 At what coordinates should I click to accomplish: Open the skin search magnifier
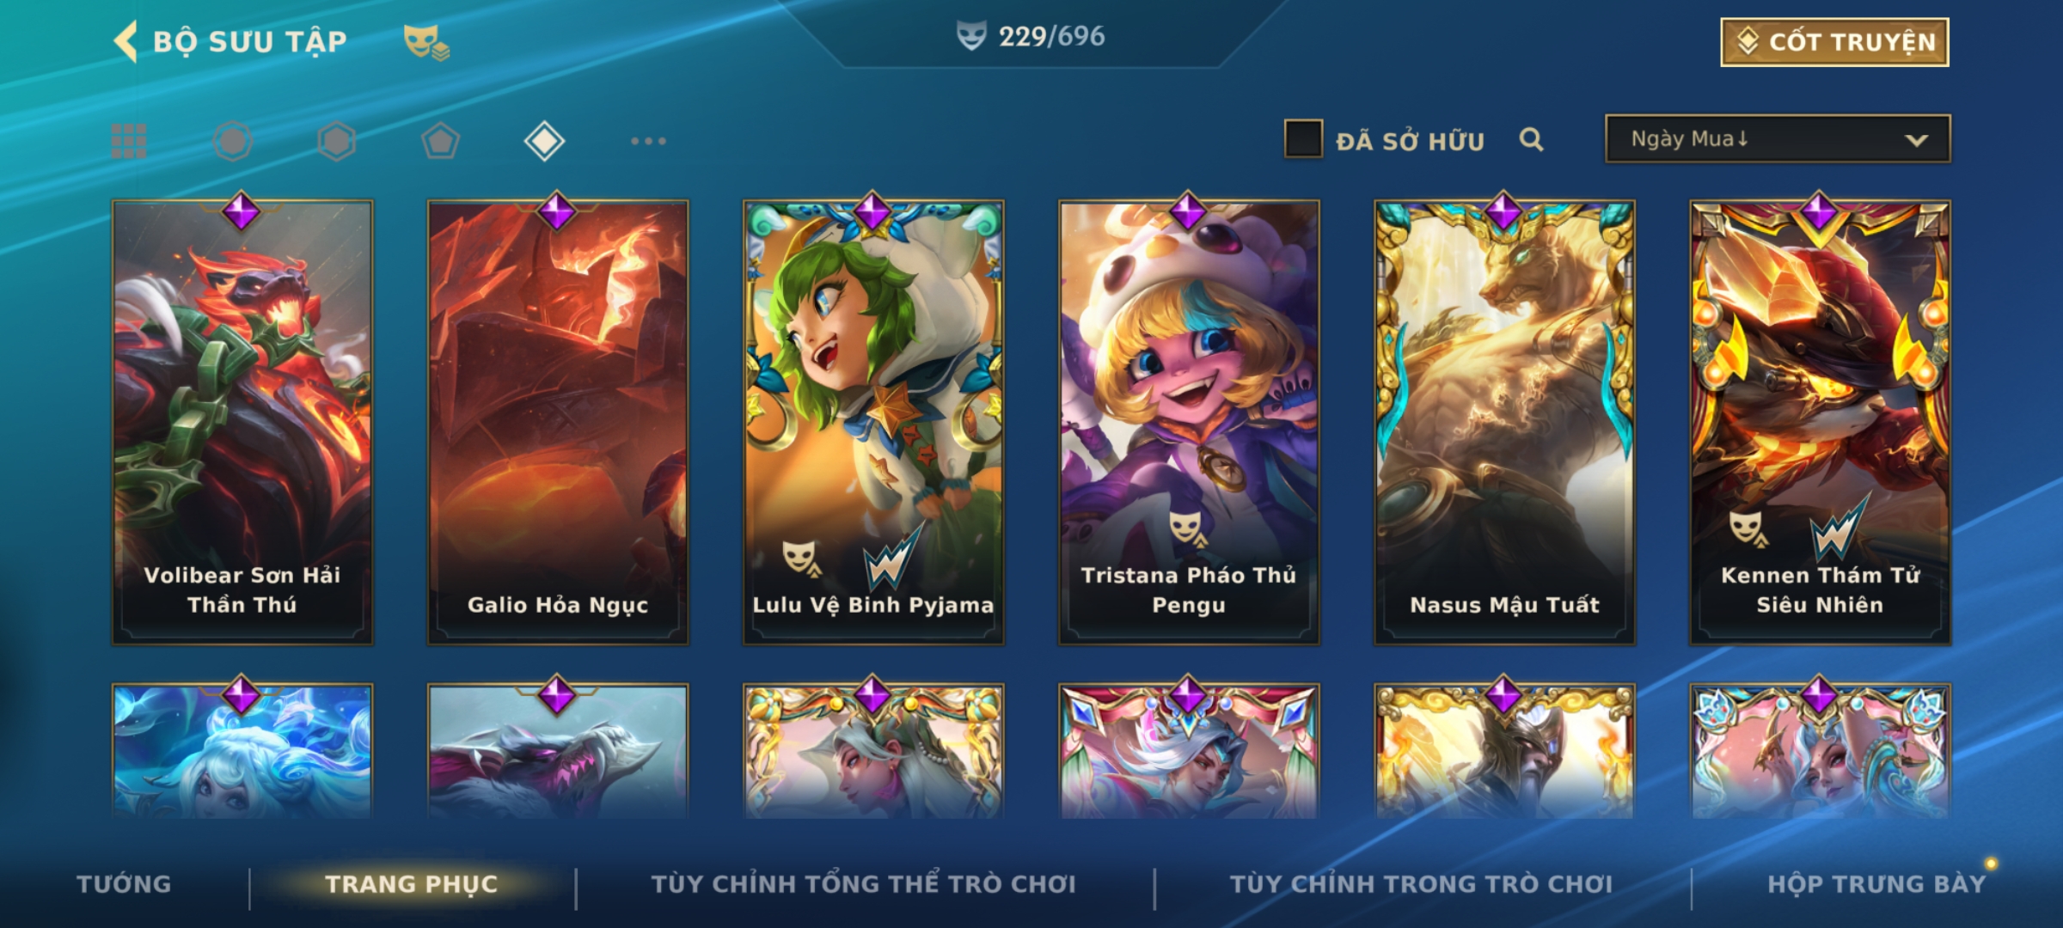coord(1531,139)
